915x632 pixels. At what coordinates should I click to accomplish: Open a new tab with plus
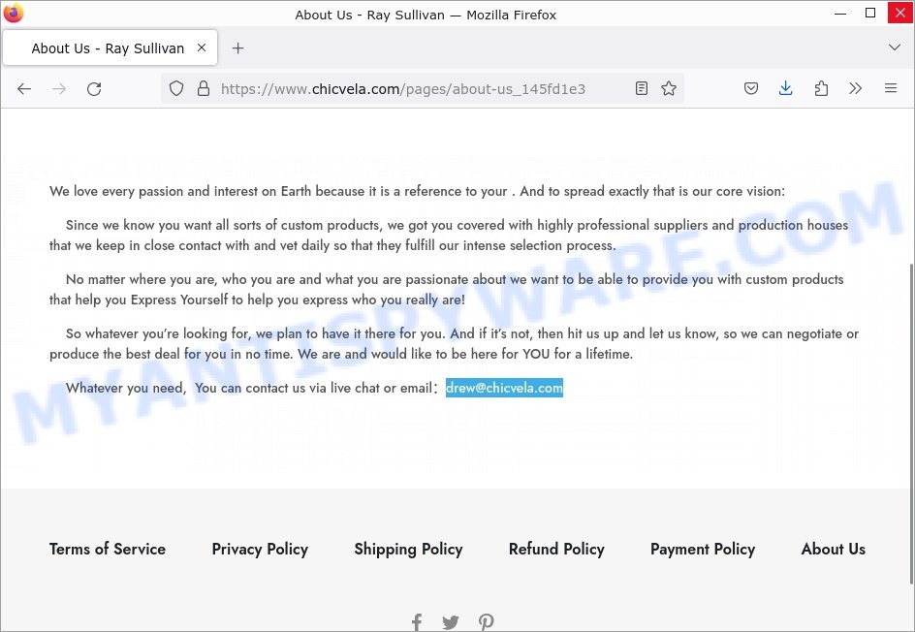tap(237, 48)
